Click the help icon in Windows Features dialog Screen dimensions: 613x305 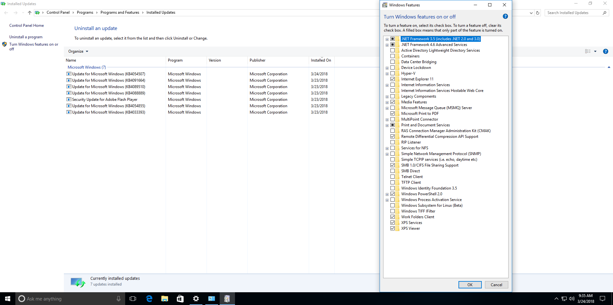point(505,16)
